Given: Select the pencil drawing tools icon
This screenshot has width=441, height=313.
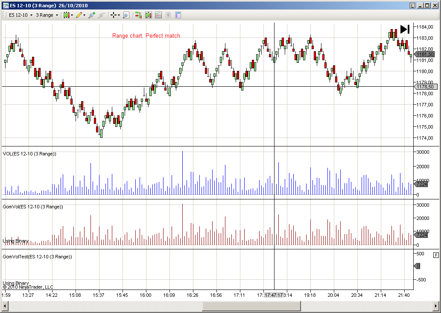Looking at the screenshot, I should click(x=79, y=15).
